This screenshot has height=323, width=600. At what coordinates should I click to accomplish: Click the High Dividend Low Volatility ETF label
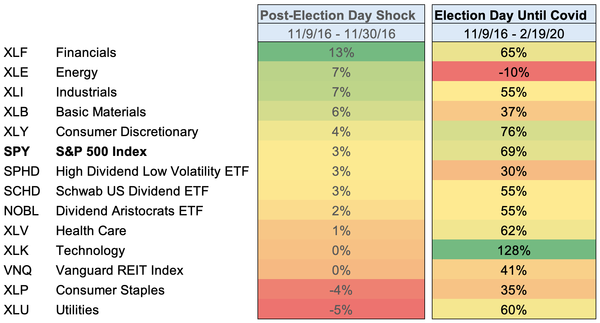[x=152, y=171]
